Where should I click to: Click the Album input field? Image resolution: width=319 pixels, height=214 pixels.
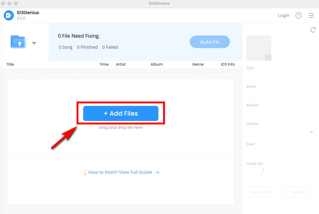(x=281, y=113)
